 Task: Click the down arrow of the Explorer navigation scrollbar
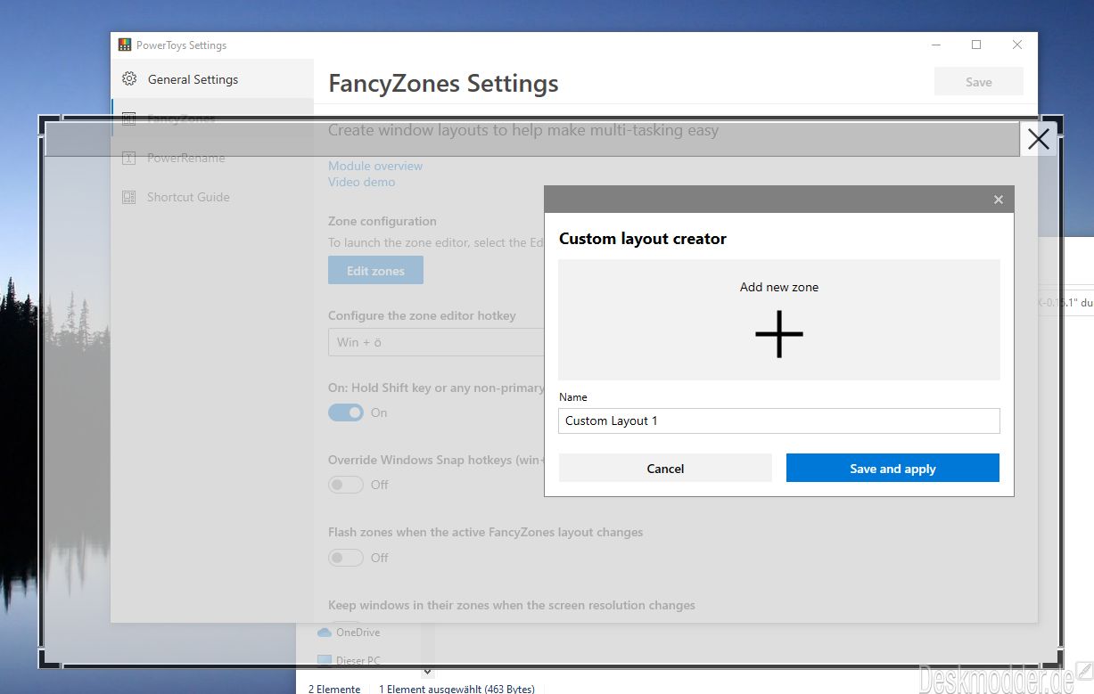point(427,671)
